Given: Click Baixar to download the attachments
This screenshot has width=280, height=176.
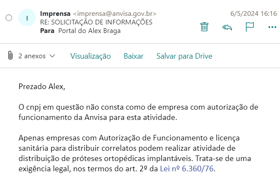Looking at the screenshot, I should pos(134,56).
